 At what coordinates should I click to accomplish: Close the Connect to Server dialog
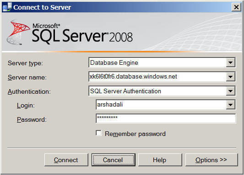click(x=236, y=7)
